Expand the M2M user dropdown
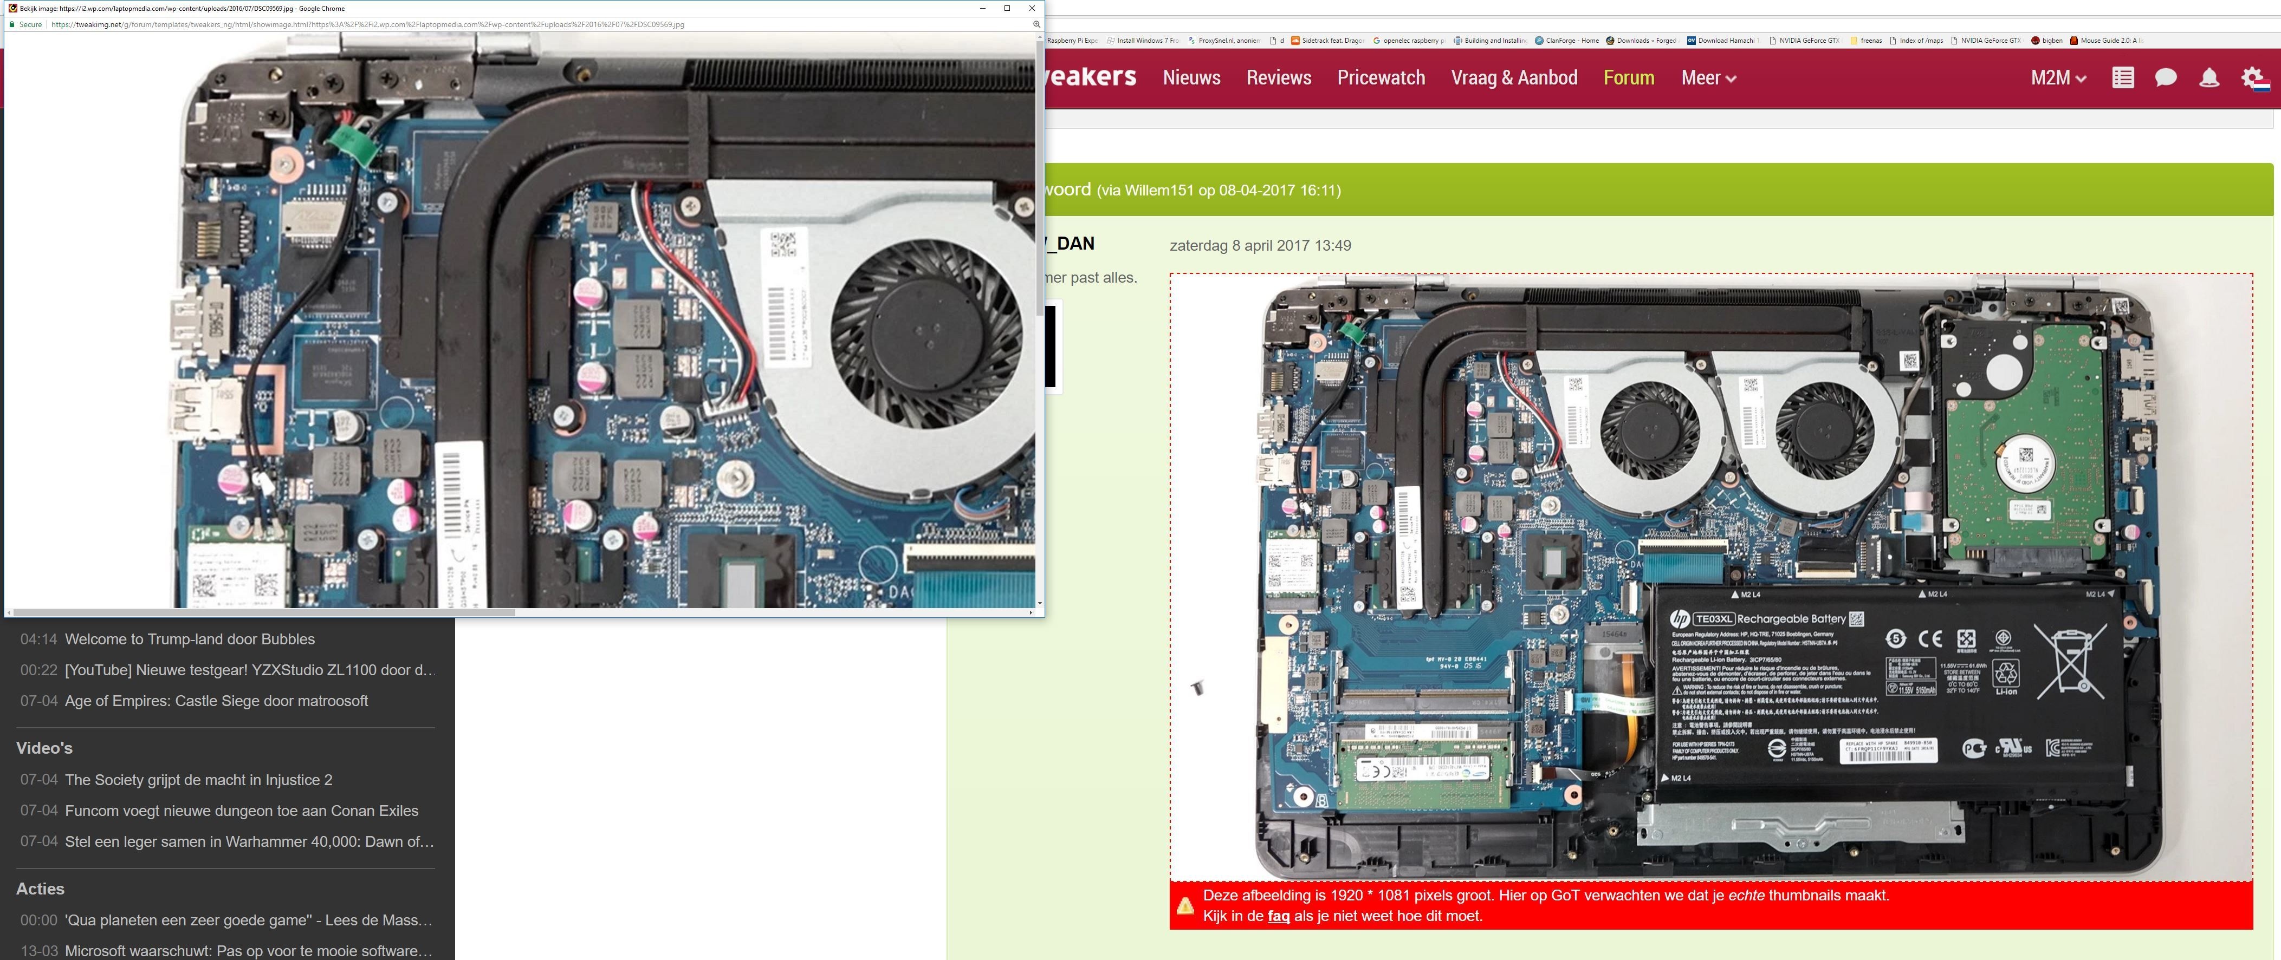 click(x=2058, y=78)
